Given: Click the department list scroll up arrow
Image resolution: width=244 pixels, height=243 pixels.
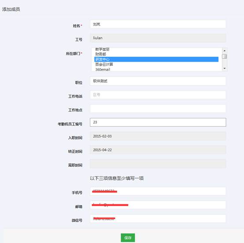Looking at the screenshot, I should [x=224, y=51].
